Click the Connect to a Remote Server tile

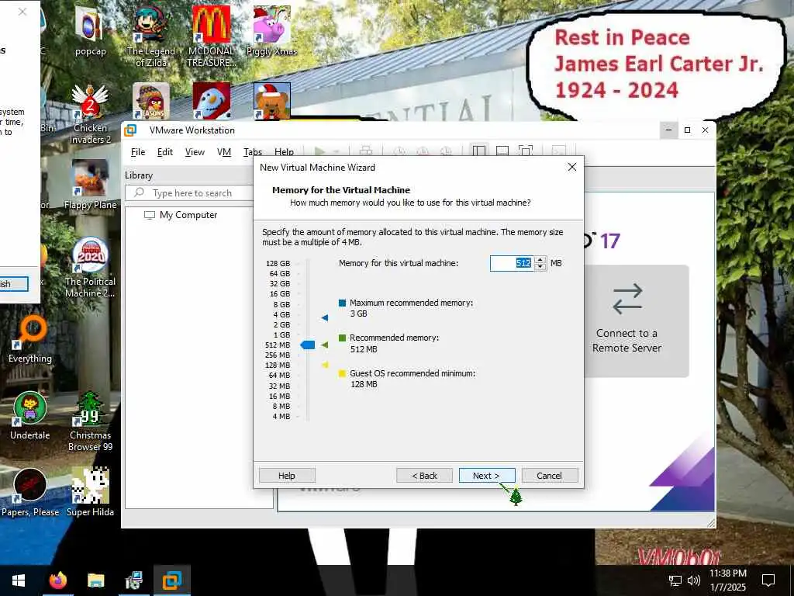pyautogui.click(x=636, y=321)
